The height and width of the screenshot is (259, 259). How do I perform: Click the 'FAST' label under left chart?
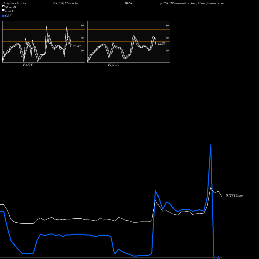tap(28, 65)
